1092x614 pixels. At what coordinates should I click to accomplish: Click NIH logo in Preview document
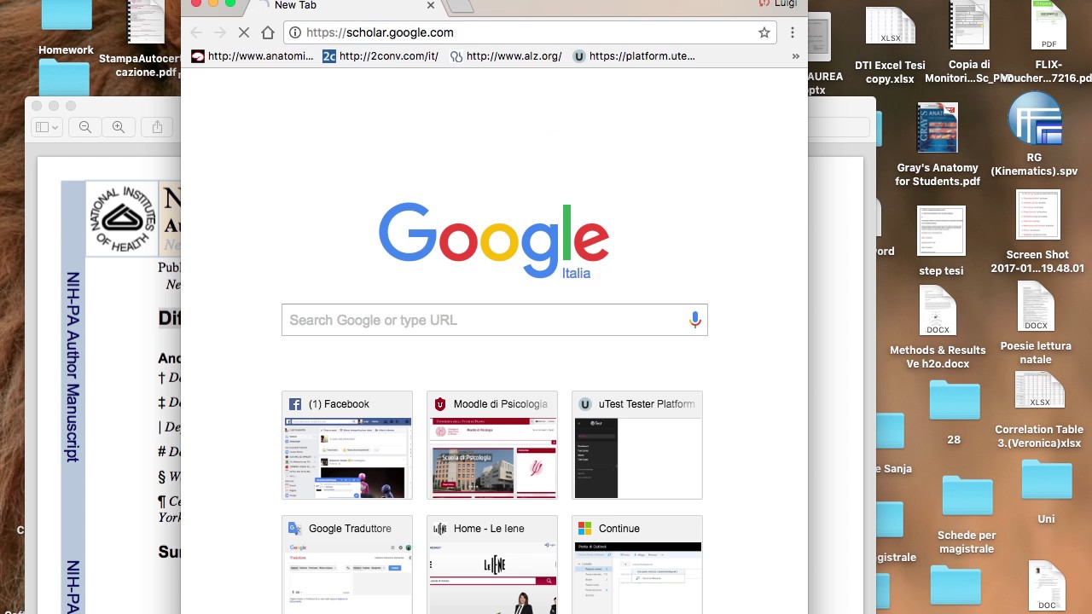(x=122, y=218)
